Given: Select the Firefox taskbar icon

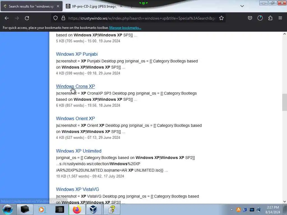Looking at the screenshot, I should pyautogui.click(x=77, y=209).
